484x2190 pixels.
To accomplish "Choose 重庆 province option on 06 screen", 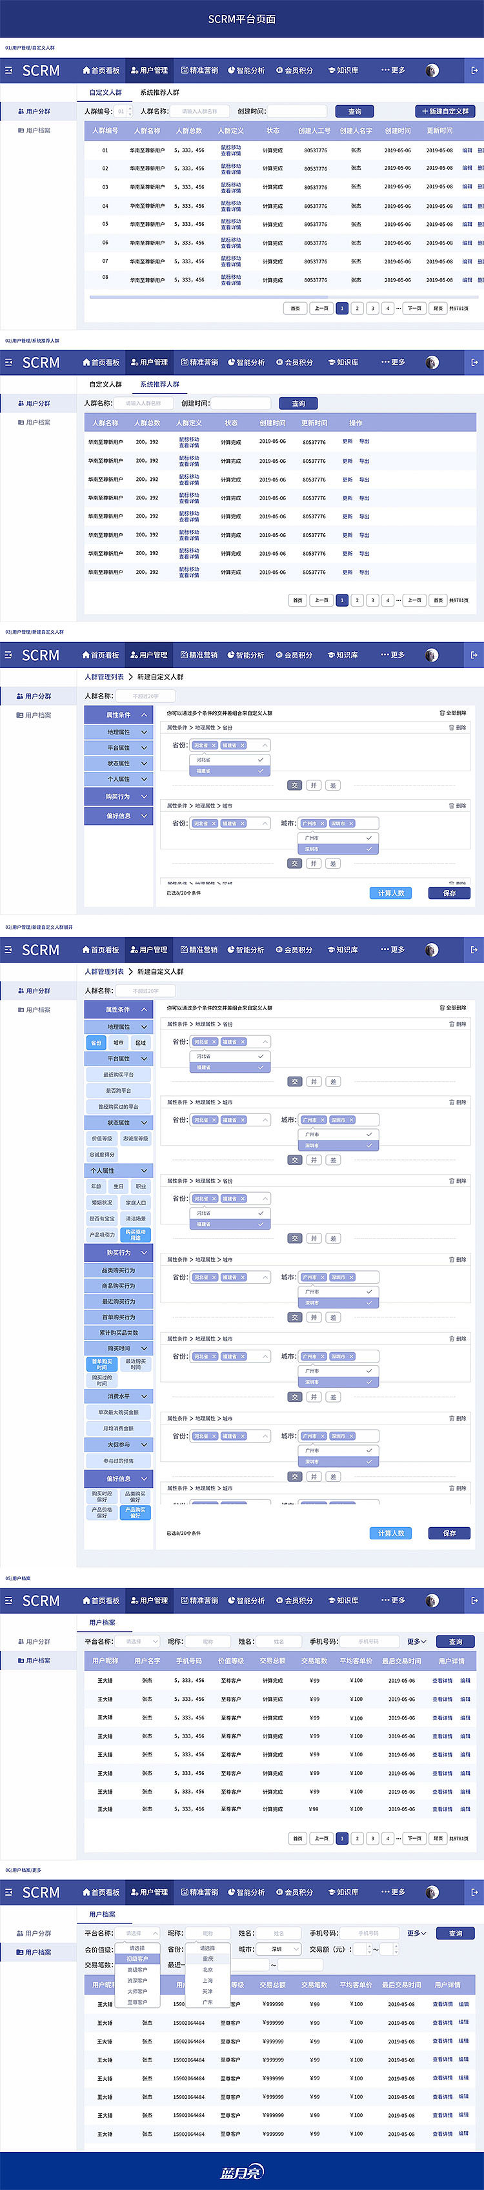I will click(x=208, y=1959).
